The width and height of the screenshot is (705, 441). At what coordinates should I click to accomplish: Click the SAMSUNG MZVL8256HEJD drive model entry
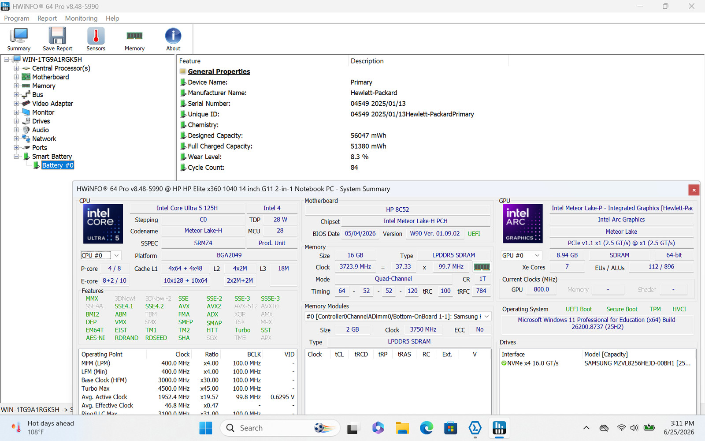click(x=637, y=363)
